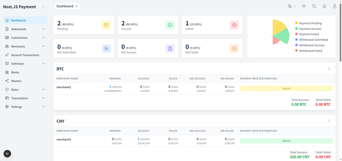Close the Dashboard tab

pyautogui.click(x=77, y=6)
